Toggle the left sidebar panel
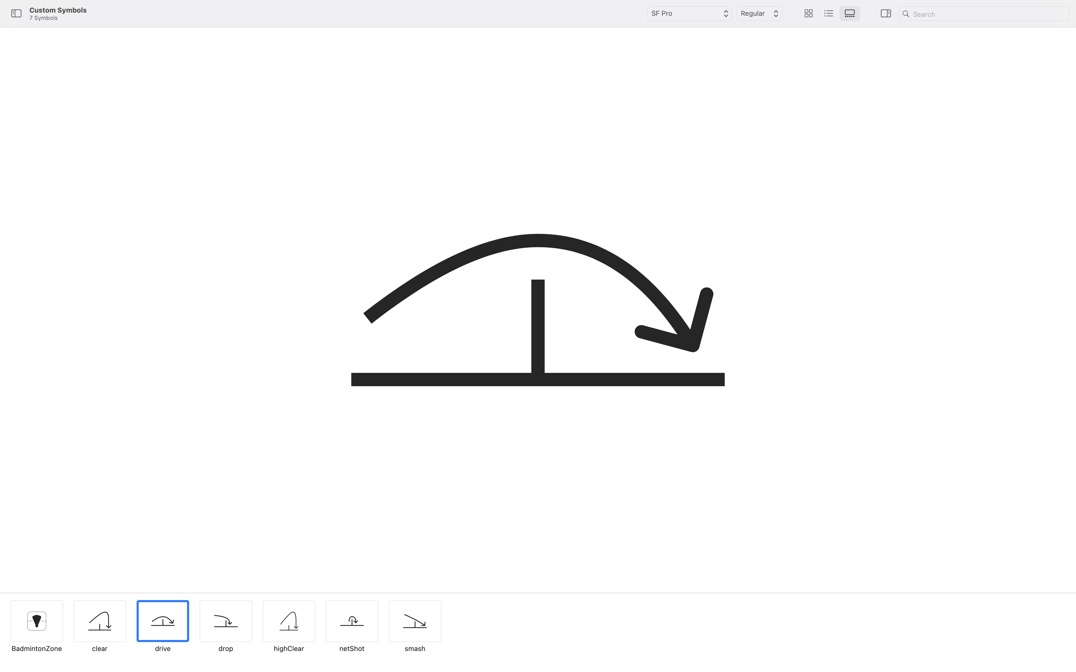Viewport: 1076px width, 672px height. [x=17, y=14]
